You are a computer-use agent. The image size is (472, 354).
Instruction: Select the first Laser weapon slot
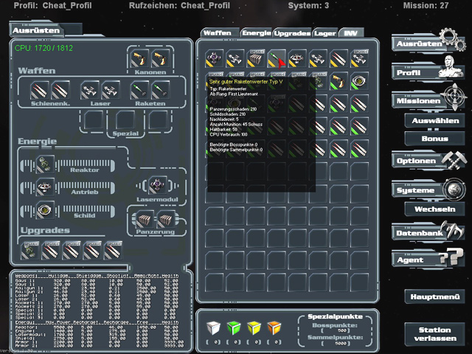coord(89,90)
